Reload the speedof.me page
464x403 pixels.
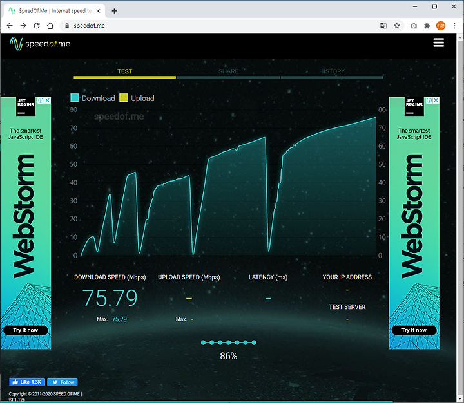click(x=37, y=26)
